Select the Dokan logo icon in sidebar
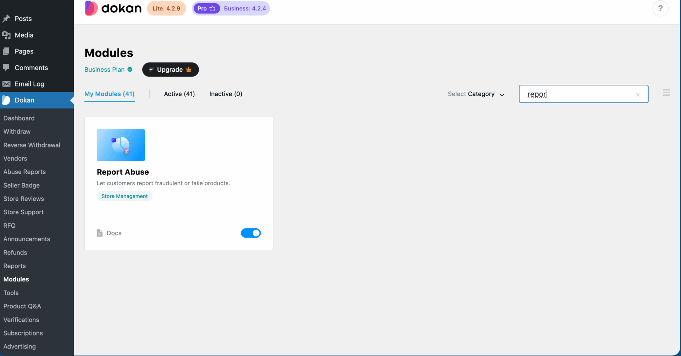Image resolution: width=681 pixels, height=356 pixels. point(7,100)
